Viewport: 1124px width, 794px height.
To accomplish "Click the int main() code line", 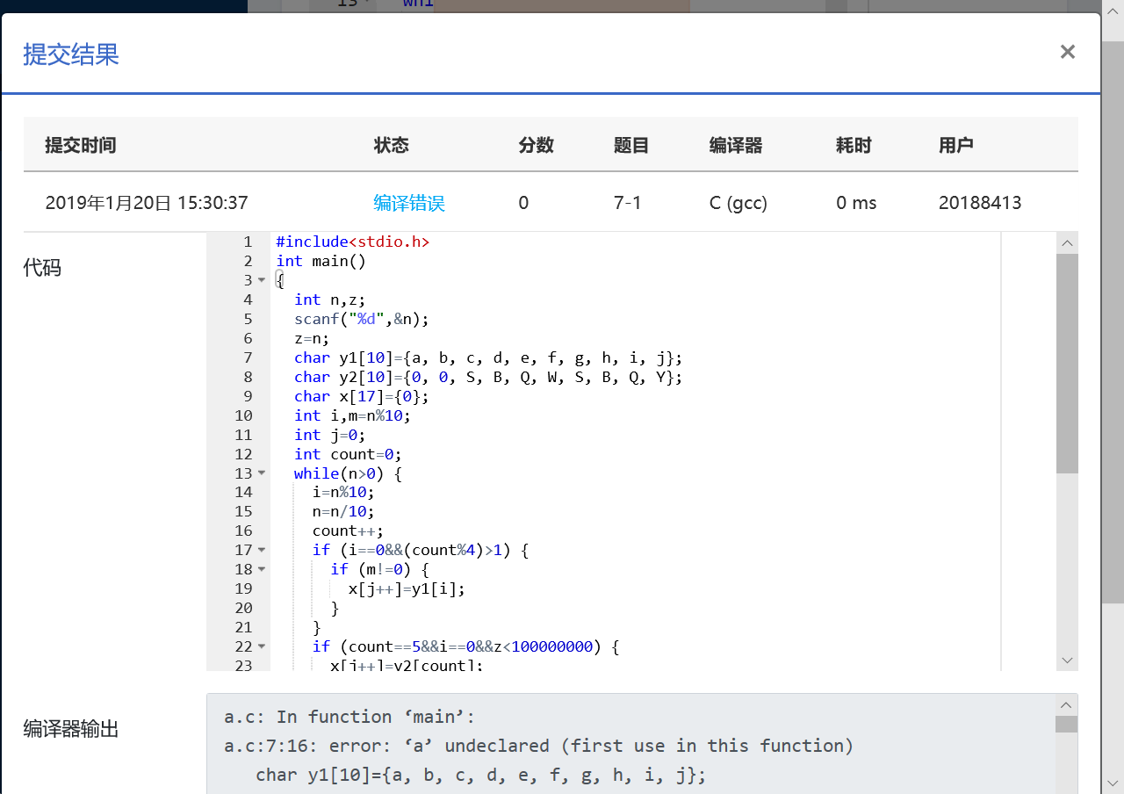I will 321,261.
